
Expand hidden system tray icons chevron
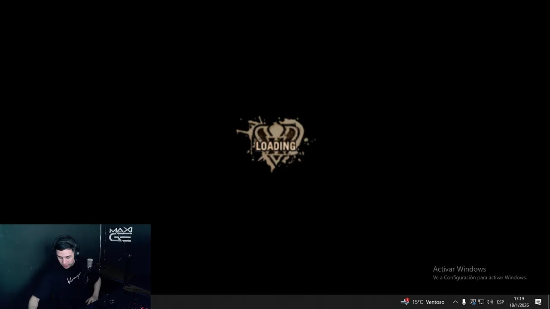455,302
